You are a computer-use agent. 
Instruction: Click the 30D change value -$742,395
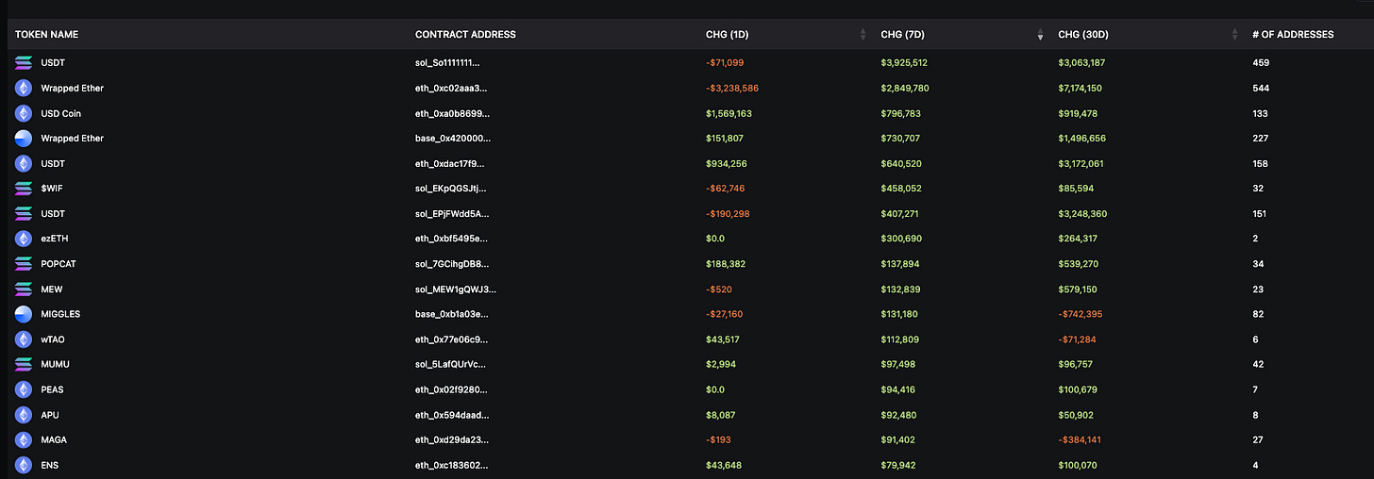pos(1081,314)
